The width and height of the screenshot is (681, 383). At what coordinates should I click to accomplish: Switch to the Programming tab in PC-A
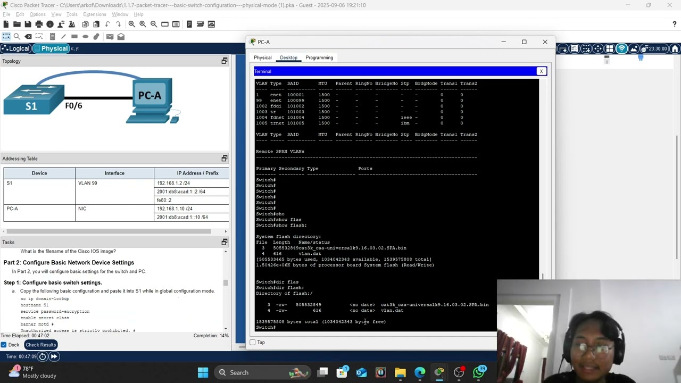pos(319,57)
